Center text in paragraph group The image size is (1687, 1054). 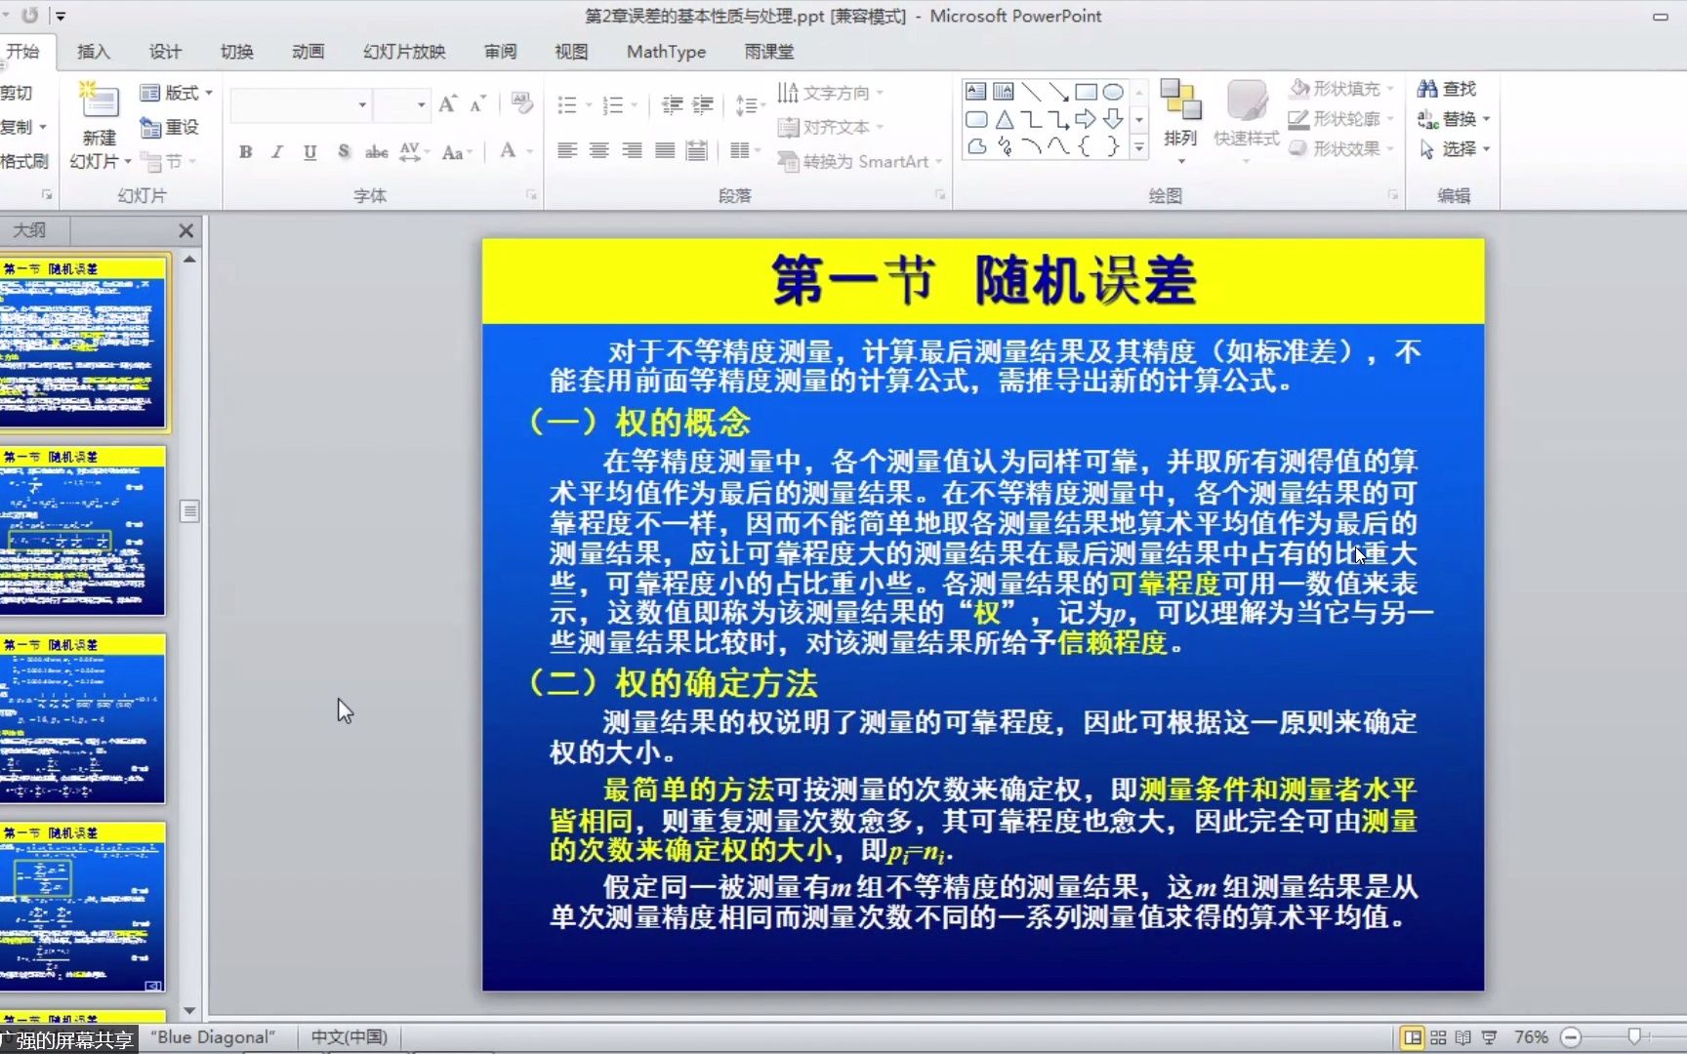[x=599, y=150]
